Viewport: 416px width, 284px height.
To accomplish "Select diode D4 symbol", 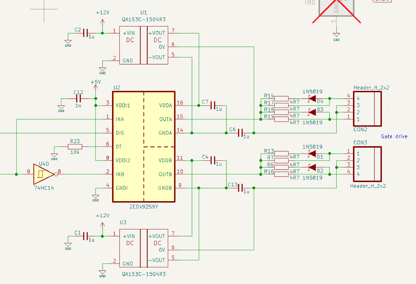I will pos(312,99).
